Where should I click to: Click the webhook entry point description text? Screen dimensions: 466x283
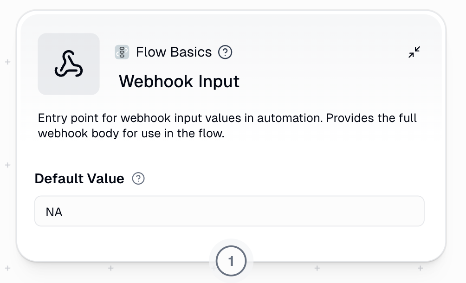click(x=227, y=126)
